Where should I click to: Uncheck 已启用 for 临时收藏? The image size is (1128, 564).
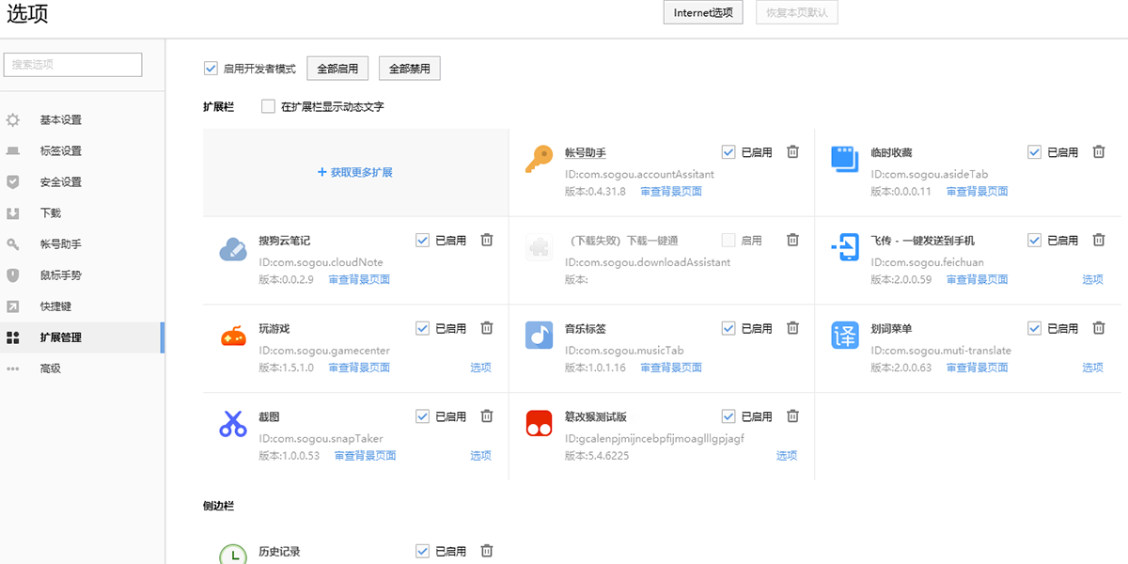1035,152
